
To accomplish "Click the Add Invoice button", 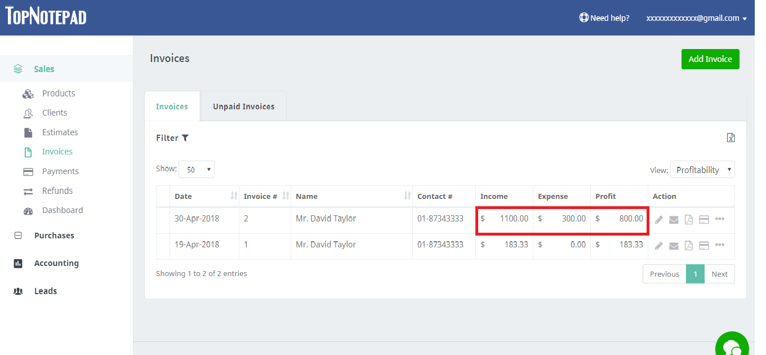I will tap(710, 59).
